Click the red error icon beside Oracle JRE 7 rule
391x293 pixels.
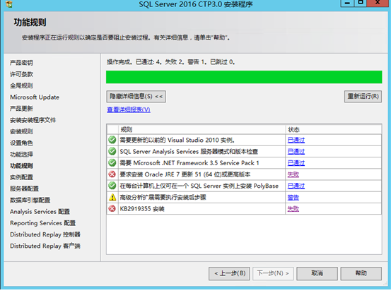coord(112,174)
